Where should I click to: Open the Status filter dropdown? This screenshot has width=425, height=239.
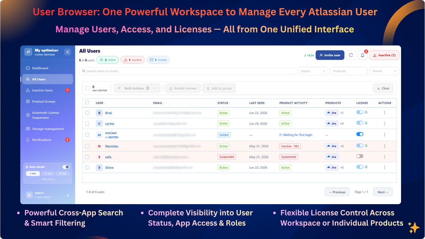[x=313, y=71]
